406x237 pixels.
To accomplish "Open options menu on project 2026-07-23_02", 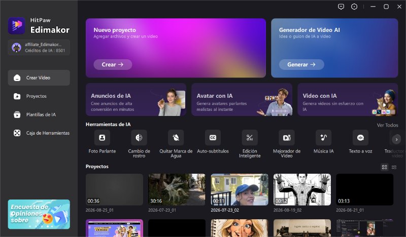I will click(x=263, y=178).
